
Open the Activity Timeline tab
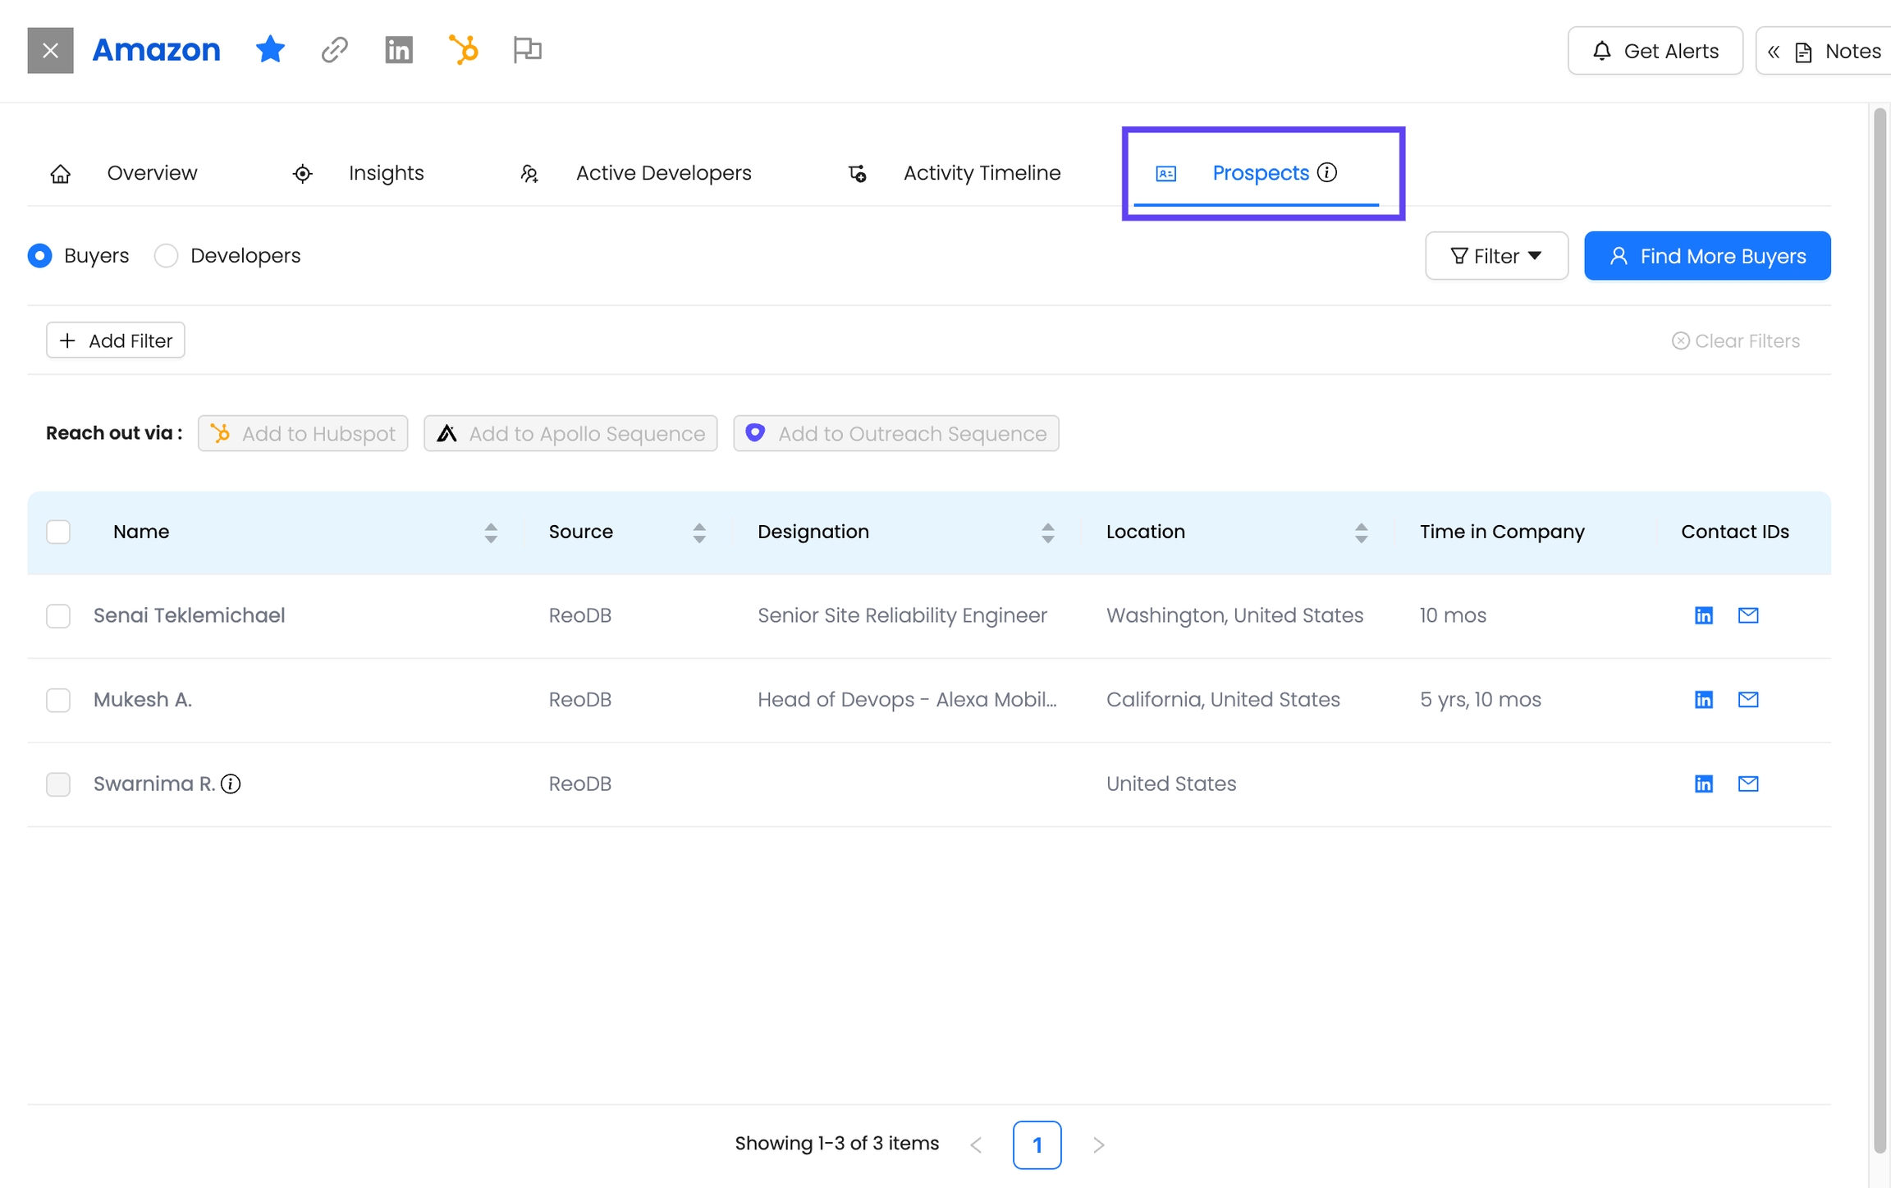coord(981,173)
